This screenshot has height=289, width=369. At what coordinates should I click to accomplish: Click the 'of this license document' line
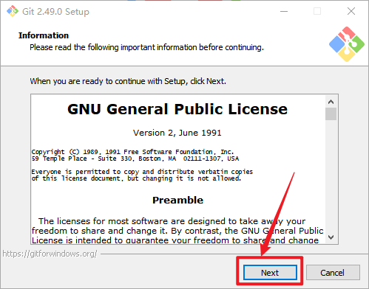click(x=136, y=178)
